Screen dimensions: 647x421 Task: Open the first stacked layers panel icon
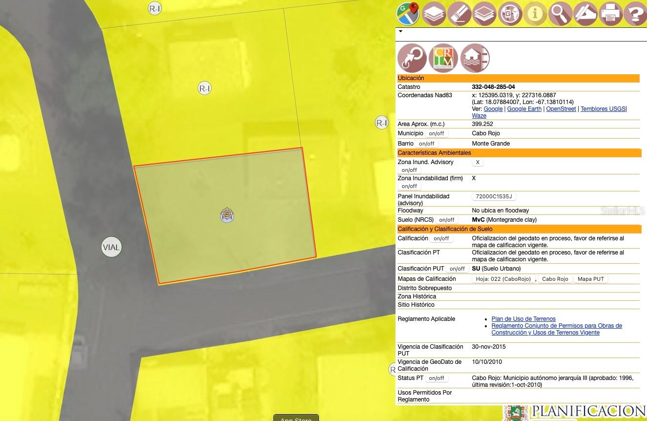(x=434, y=14)
